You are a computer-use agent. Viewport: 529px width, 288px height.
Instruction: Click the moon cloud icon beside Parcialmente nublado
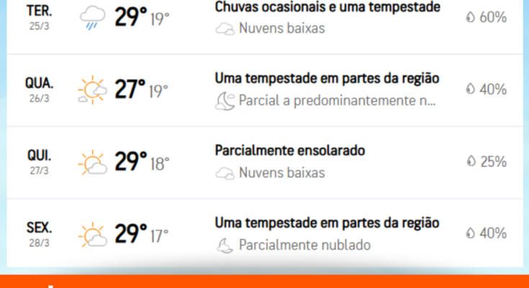225,246
